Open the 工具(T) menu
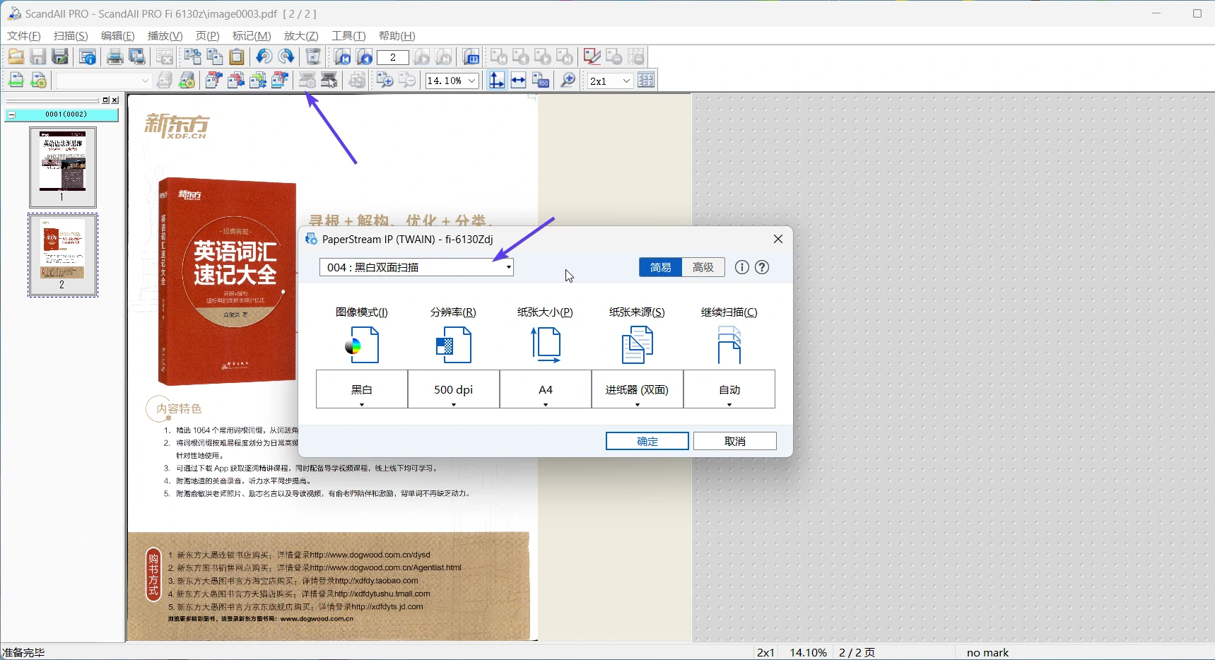The width and height of the screenshot is (1215, 660). (349, 36)
